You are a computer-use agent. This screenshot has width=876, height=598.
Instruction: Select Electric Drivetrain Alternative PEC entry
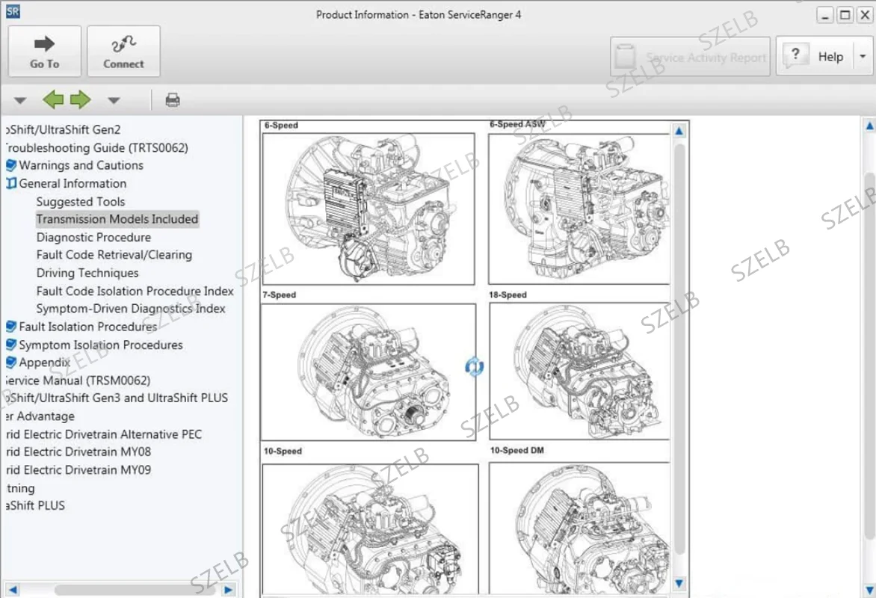pos(104,434)
